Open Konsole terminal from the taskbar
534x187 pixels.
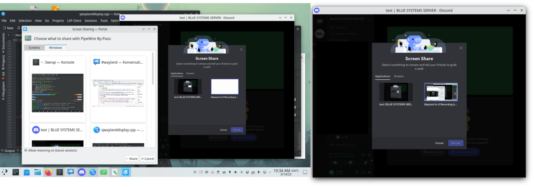tap(59, 172)
